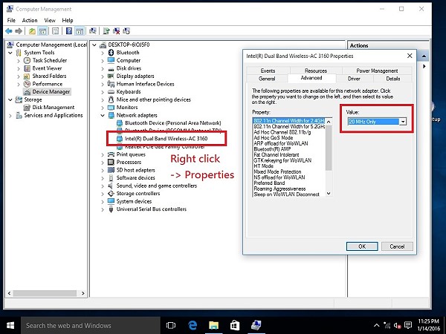Open Microsoft Edge from the taskbar
Viewport: 446px width, 334px height.
coord(192,325)
